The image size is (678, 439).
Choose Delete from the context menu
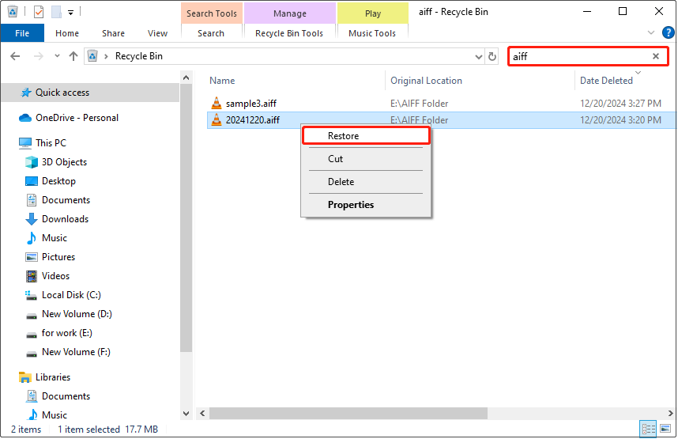366,182
